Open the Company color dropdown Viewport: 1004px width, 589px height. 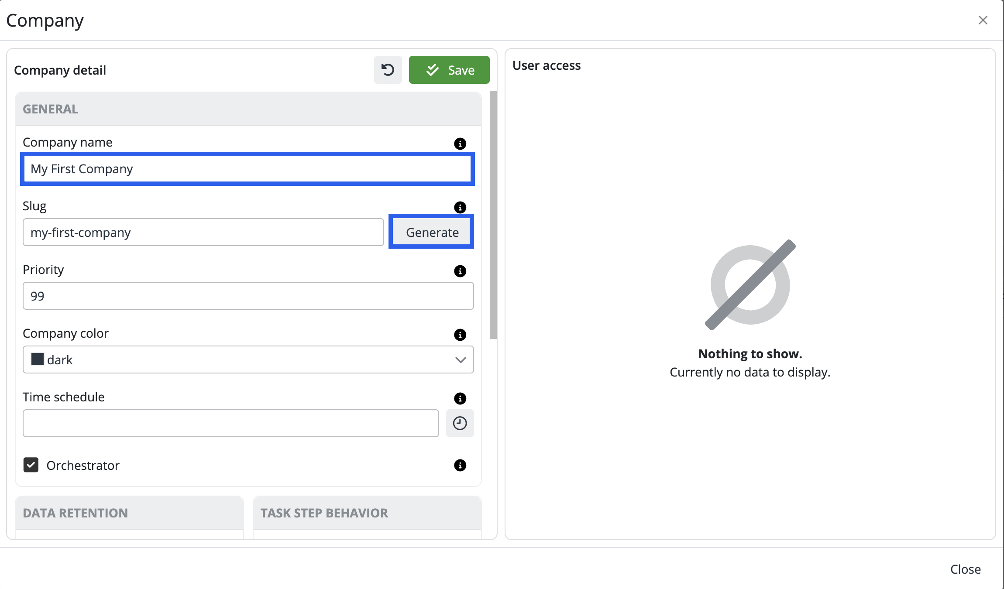click(x=248, y=360)
